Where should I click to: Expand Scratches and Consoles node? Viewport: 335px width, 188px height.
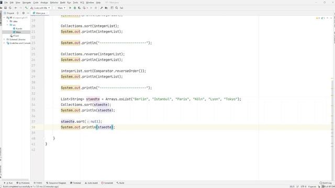tap(4, 43)
